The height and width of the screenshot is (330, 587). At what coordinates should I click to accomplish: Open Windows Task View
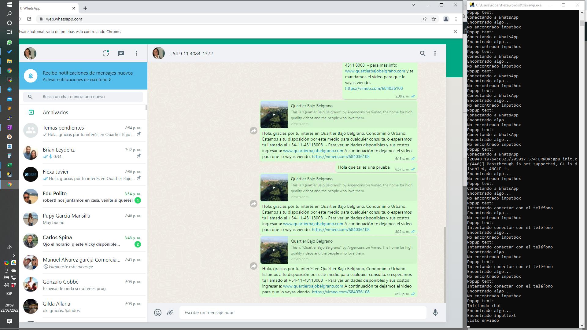(x=9, y=32)
